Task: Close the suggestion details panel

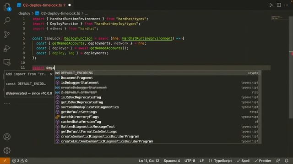Action: click(x=51, y=74)
